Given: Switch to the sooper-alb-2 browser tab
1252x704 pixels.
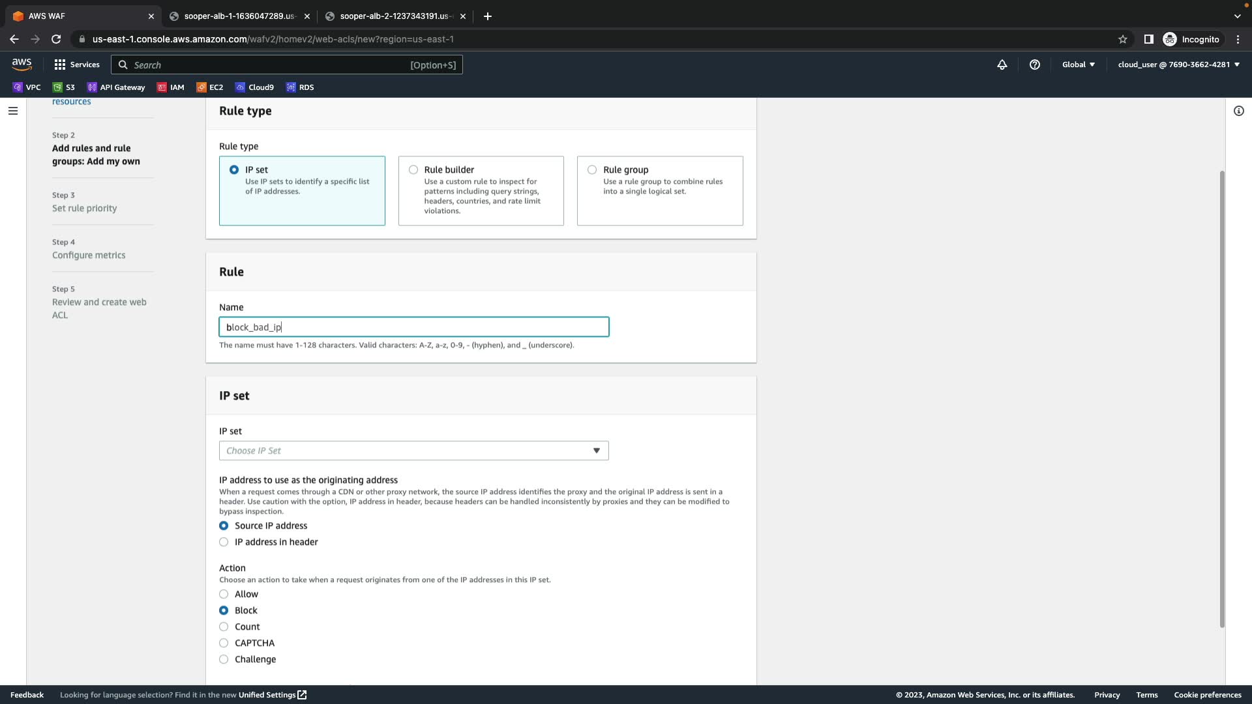Looking at the screenshot, I should (395, 16).
